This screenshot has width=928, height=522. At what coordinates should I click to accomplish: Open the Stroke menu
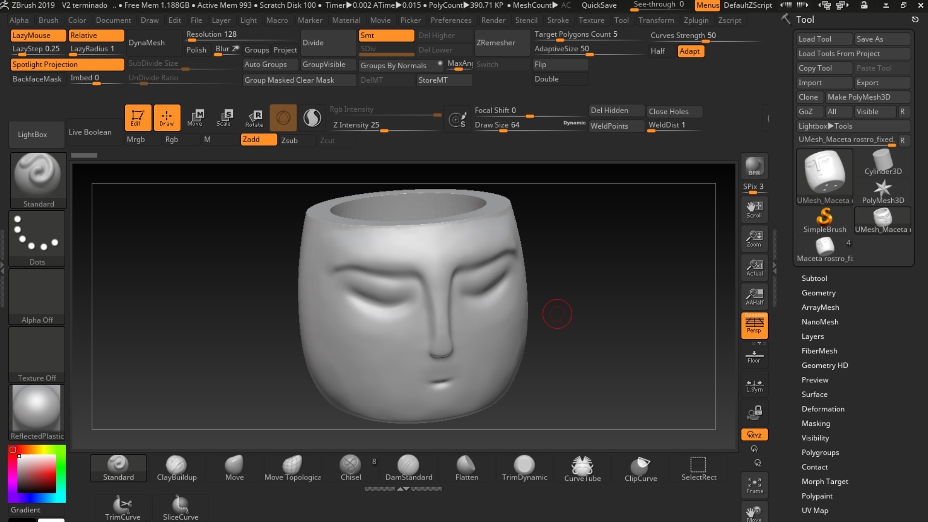tap(557, 20)
